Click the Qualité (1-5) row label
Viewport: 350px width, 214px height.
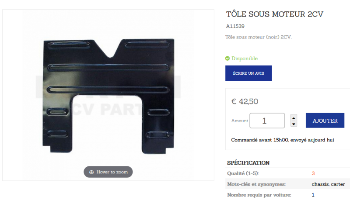(243, 173)
